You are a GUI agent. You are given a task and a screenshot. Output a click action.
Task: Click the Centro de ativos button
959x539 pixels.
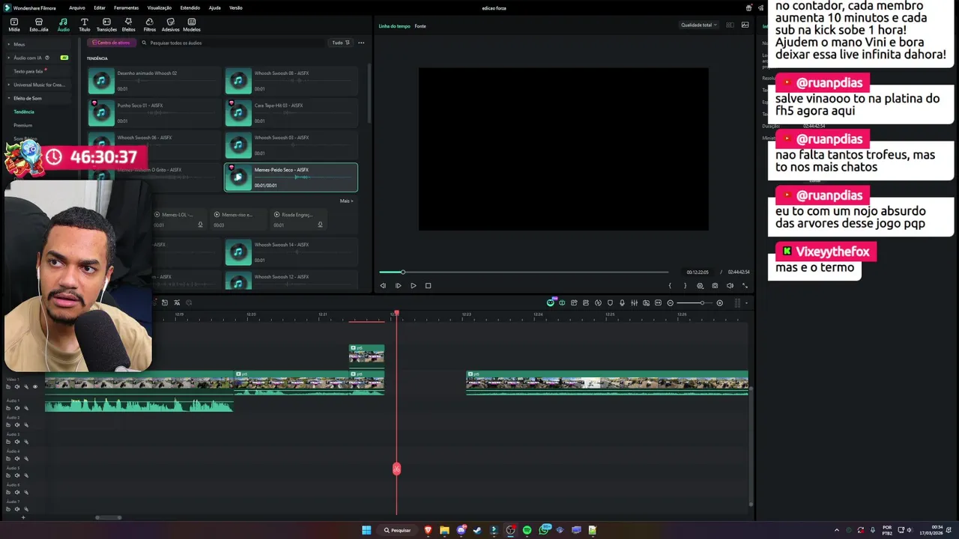tap(112, 43)
